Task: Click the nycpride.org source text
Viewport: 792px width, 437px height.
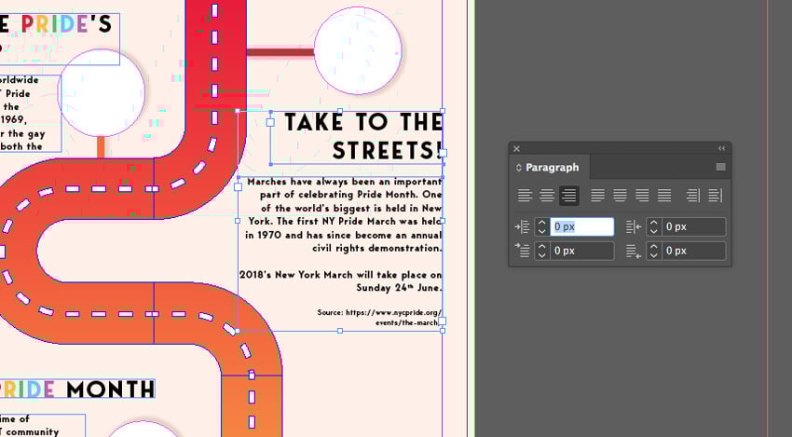Action: coord(379,317)
